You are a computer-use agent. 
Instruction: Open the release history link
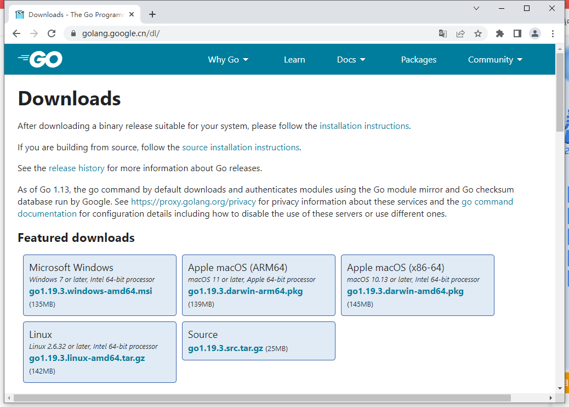77,168
